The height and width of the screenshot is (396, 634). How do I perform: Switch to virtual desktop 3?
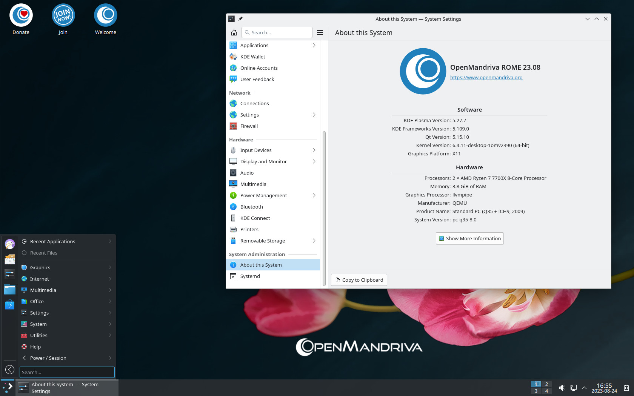point(536,391)
